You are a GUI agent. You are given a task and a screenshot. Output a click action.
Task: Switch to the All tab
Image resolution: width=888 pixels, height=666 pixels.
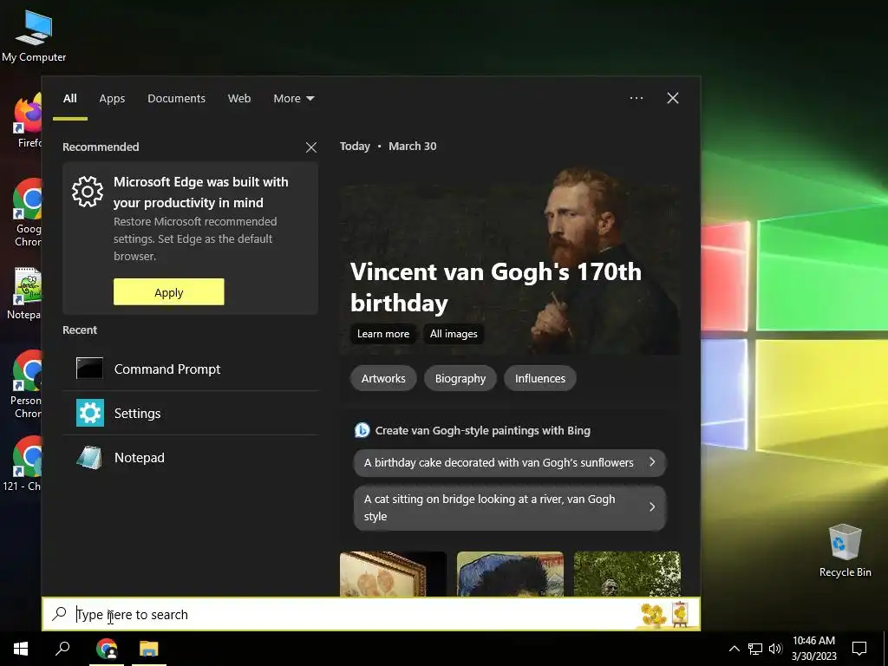pos(69,99)
